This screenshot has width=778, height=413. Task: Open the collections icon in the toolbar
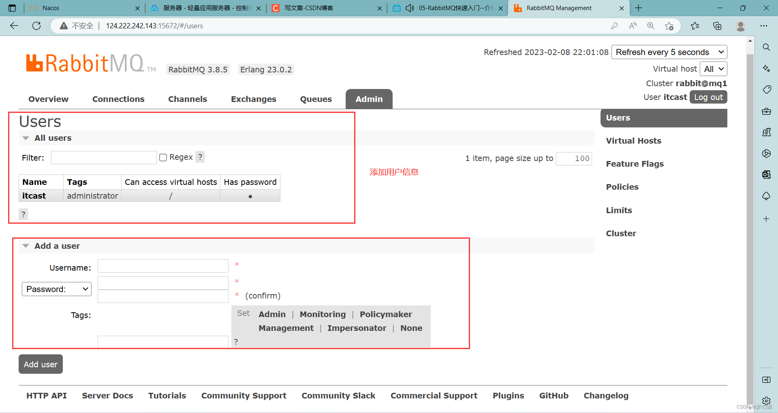717,26
